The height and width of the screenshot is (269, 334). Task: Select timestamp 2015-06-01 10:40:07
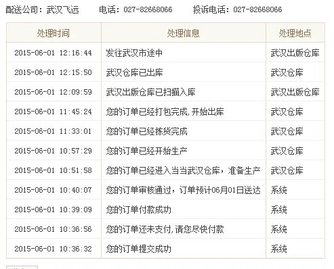click(54, 190)
